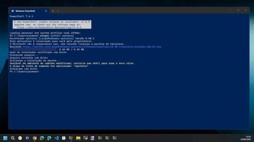The width and height of the screenshot is (254, 142).
Task: Select the Windows PowerShell tab
Action: 30,11
